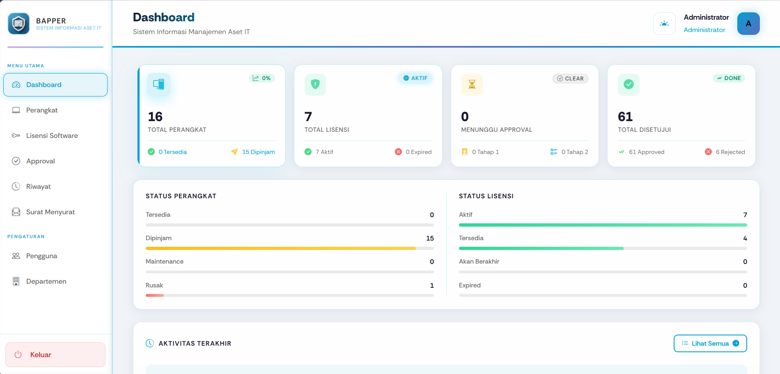The image size is (780, 374).
Task: Click the double-check icon beside 61 Approved
Action: click(x=622, y=152)
